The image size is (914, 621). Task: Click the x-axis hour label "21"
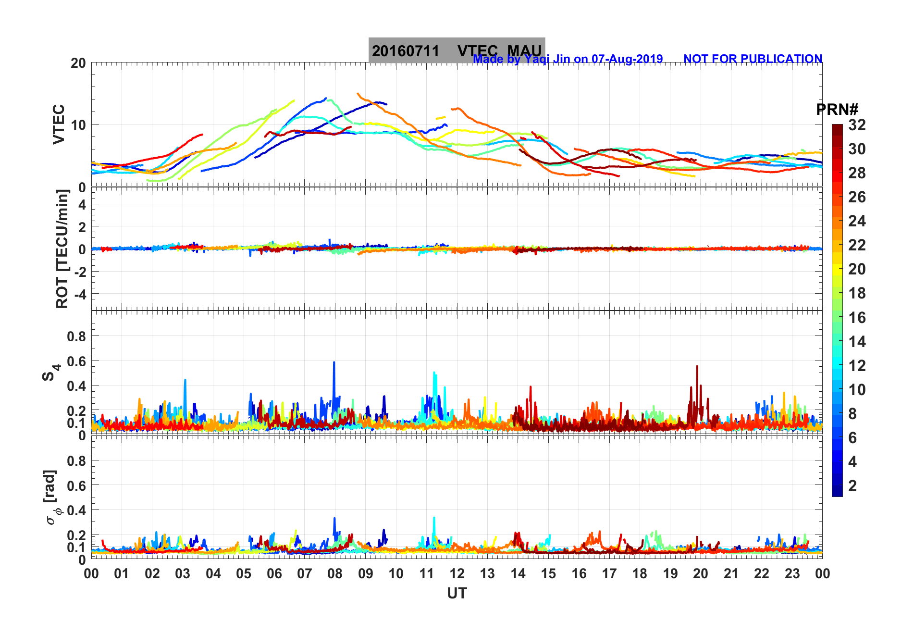[x=731, y=573]
